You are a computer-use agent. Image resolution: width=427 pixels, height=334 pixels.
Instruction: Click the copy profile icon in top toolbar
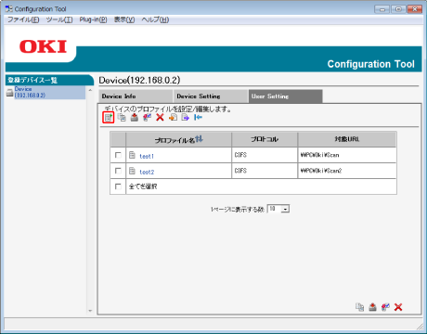[x=122, y=118]
